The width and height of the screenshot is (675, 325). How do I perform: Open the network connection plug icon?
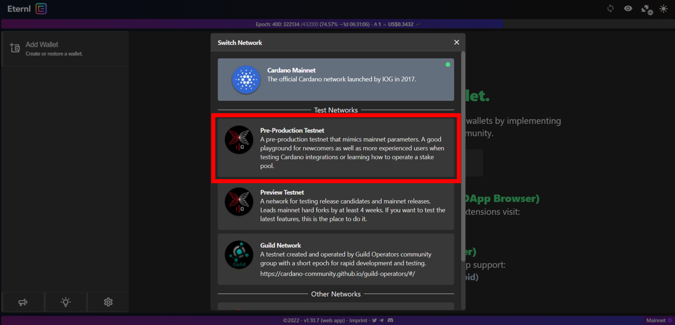[646, 9]
